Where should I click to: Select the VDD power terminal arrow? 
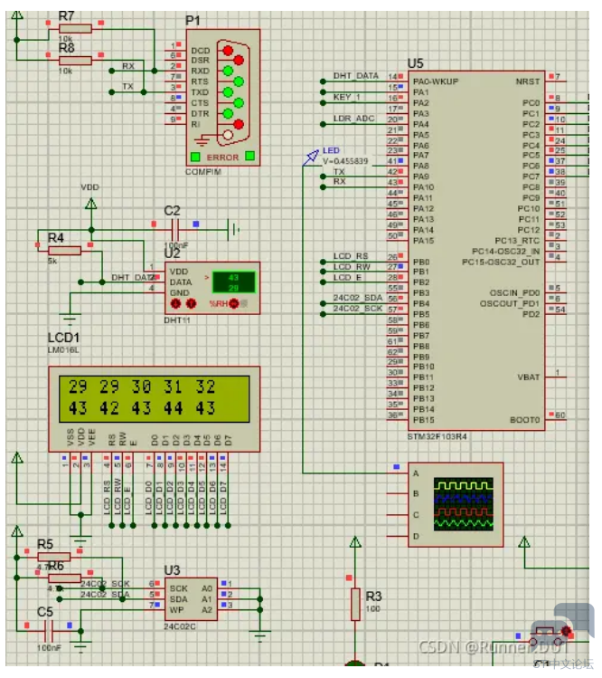(90, 204)
